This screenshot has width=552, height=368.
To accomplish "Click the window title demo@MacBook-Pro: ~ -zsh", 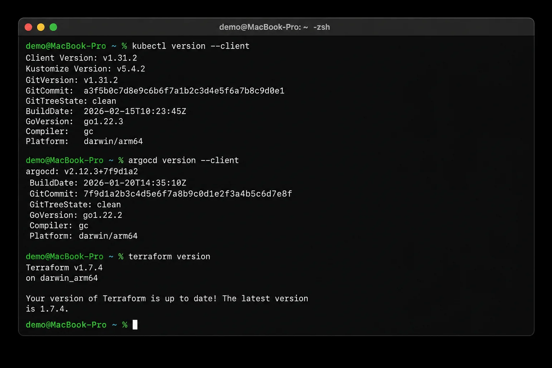I will click(275, 27).
